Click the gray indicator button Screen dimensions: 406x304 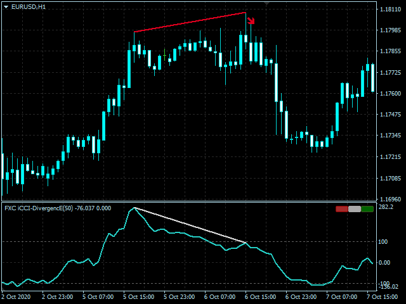[x=355, y=209]
